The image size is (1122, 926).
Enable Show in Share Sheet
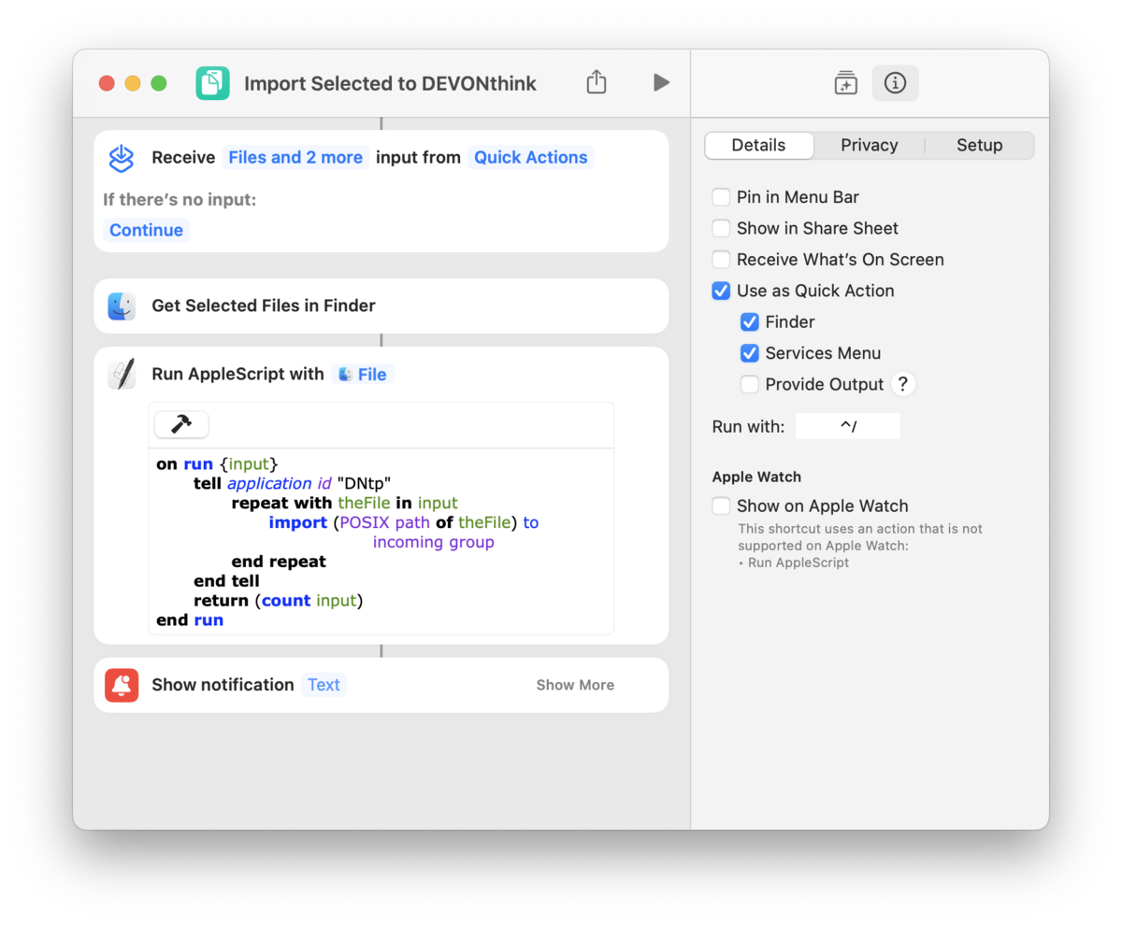click(721, 228)
